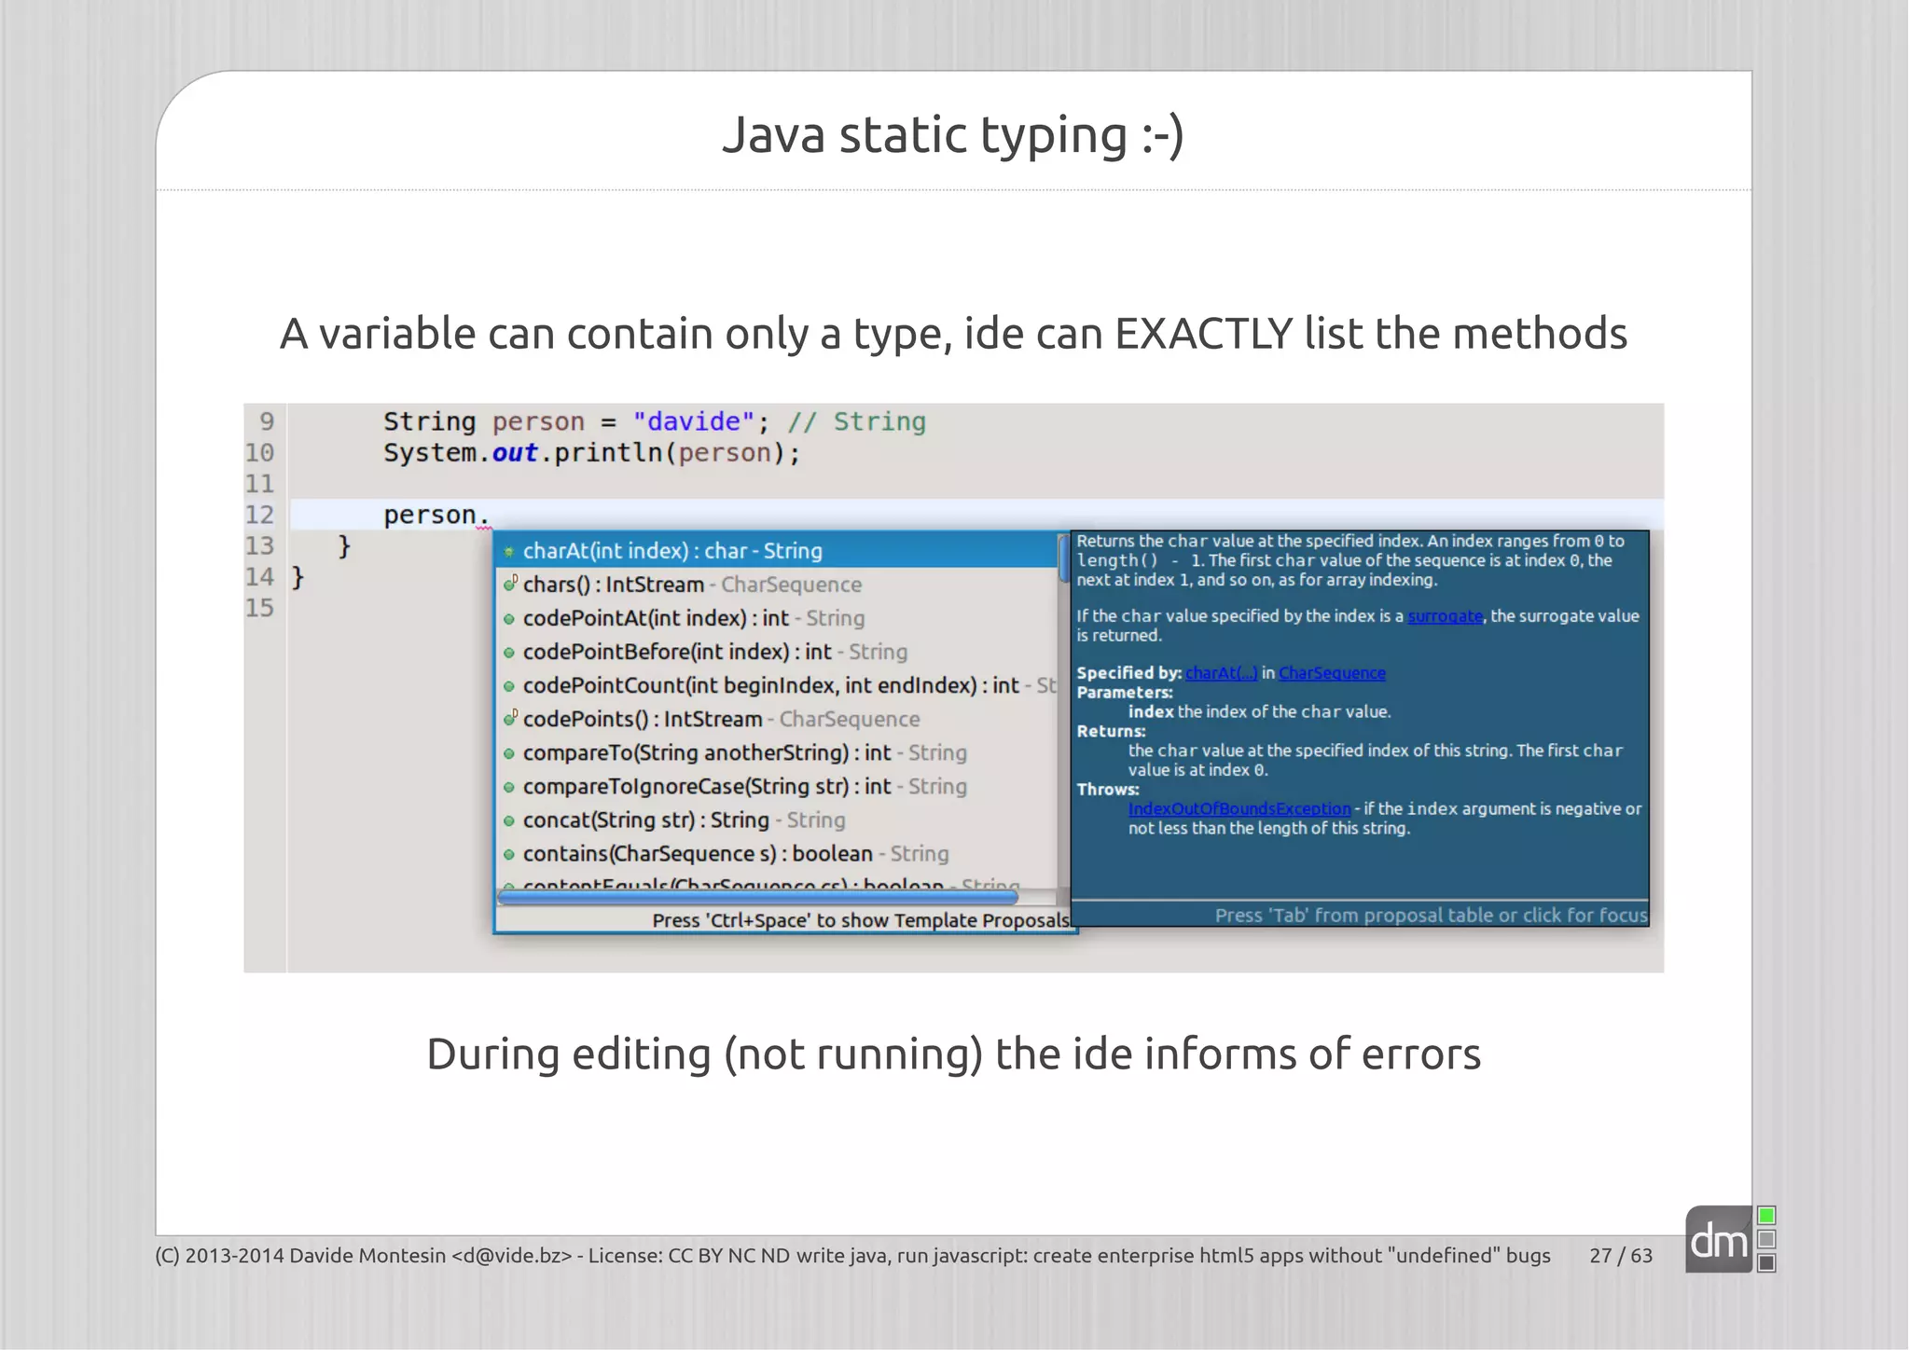
Task: Follow the charAt(...) Specified by link
Action: [x=1221, y=673]
